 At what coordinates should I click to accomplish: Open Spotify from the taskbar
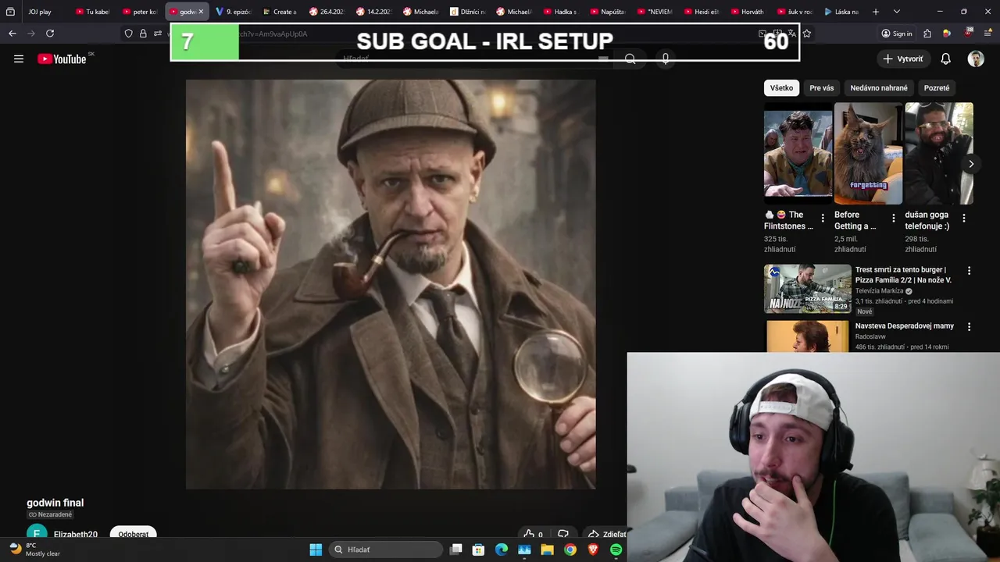[616, 550]
